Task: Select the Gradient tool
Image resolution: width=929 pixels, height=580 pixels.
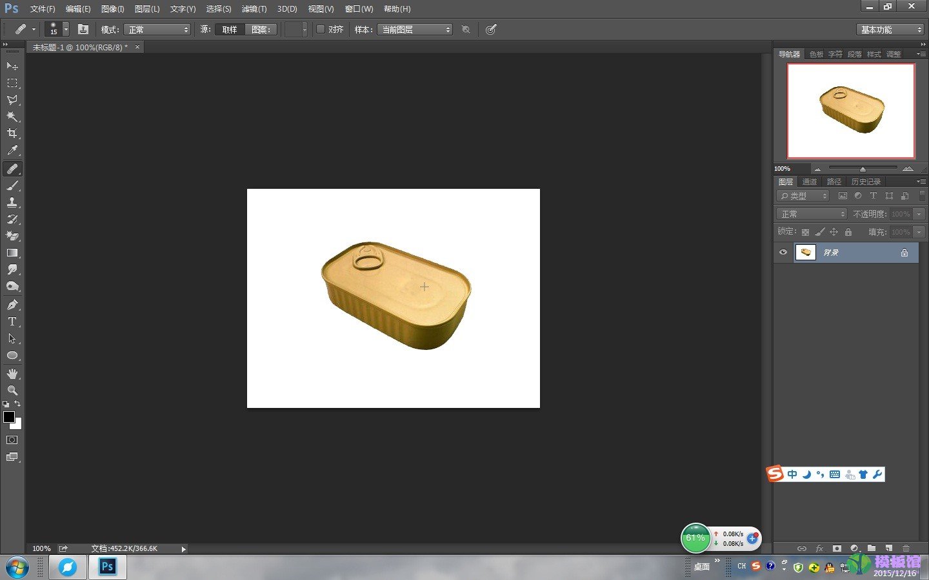Action: 12,253
